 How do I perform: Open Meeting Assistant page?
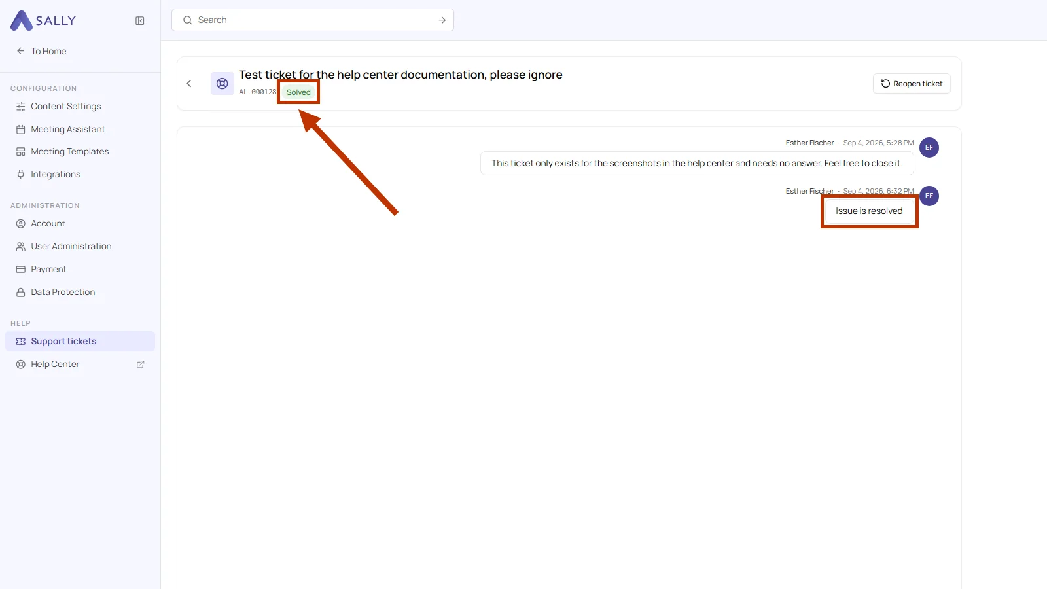click(x=80, y=130)
